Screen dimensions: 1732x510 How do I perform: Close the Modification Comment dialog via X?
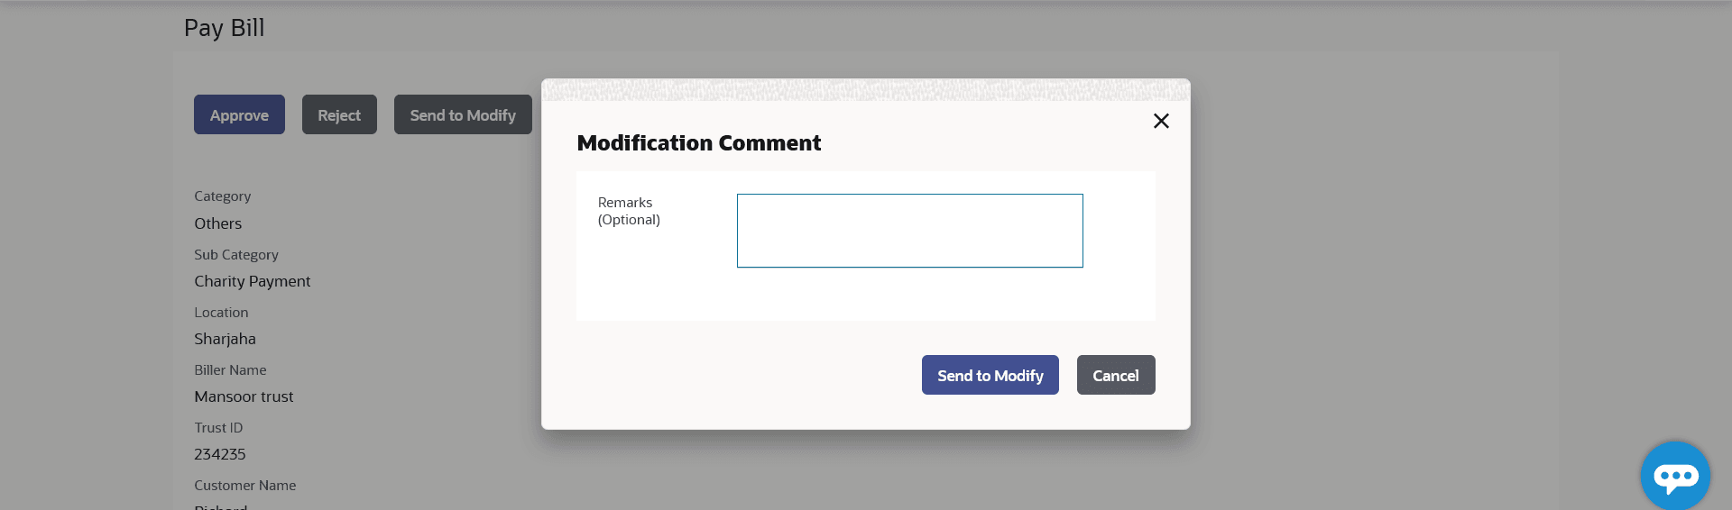coord(1161,121)
